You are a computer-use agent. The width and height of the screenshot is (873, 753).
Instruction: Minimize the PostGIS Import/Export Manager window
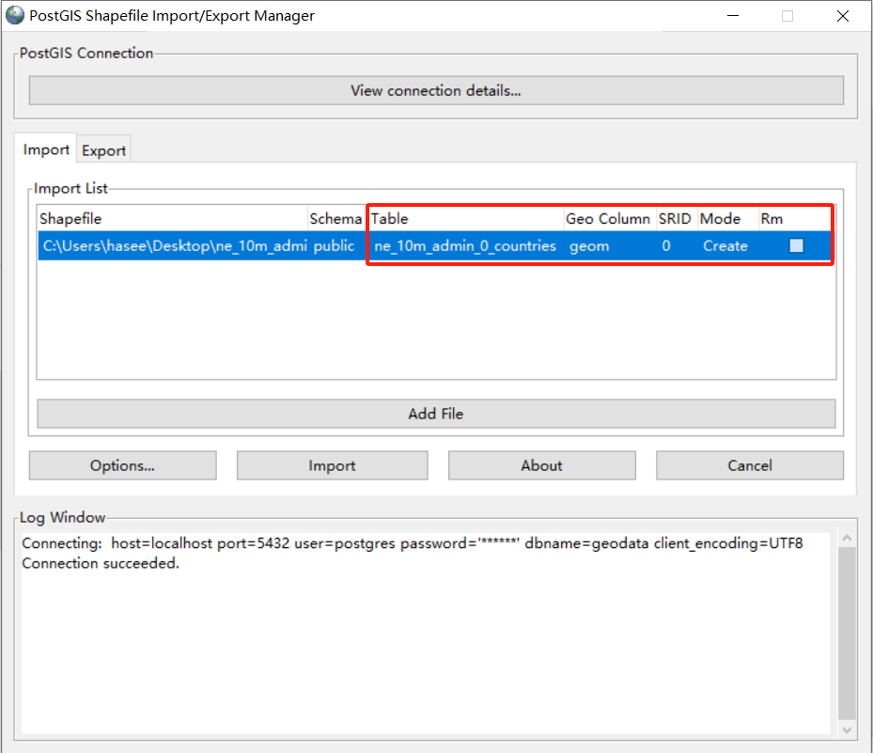tap(733, 16)
